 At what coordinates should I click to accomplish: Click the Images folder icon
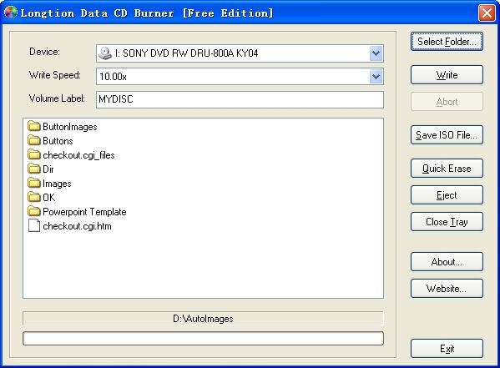pyautogui.click(x=33, y=183)
